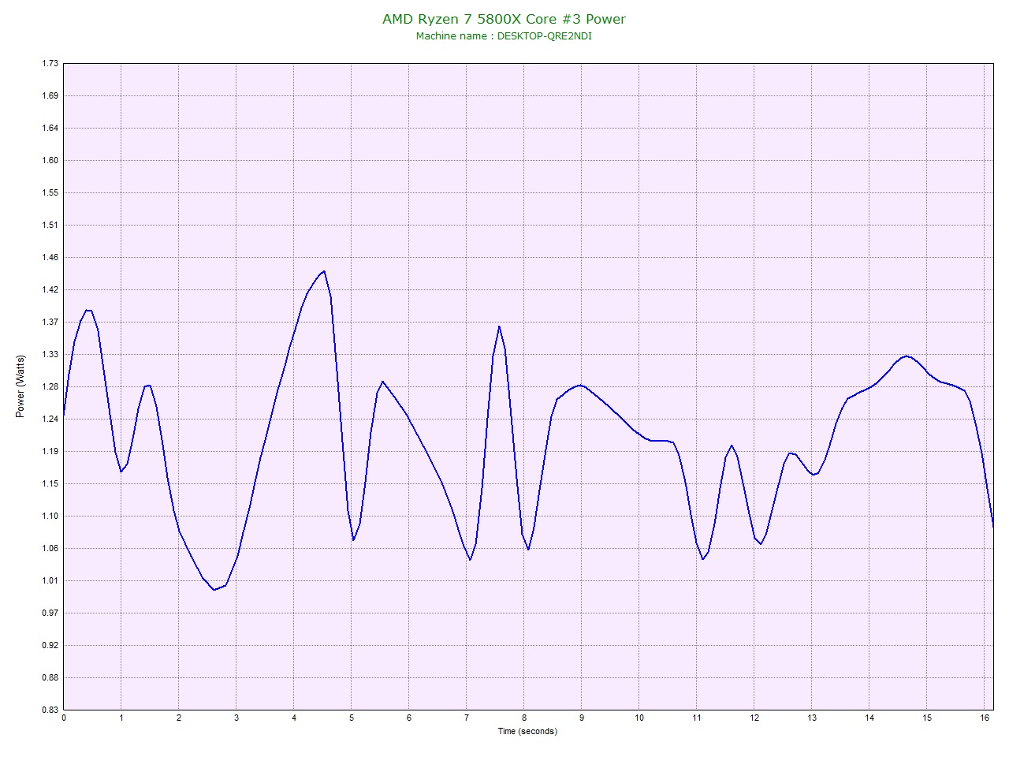The image size is (1009, 757).
Task: Click the x-axis tick label 1
Action: point(121,718)
